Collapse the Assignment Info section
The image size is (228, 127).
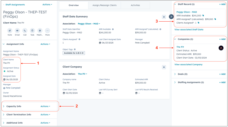click(x=4, y=44)
